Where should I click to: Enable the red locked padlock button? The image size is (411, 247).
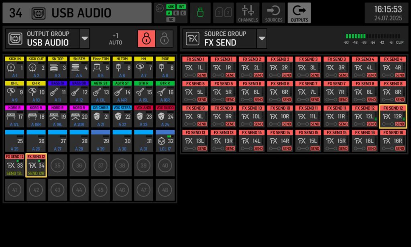coord(146,39)
